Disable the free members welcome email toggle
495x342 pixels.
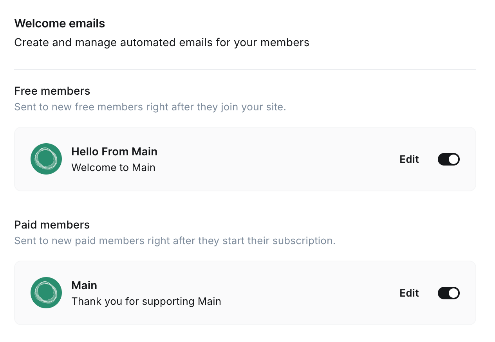[x=448, y=159]
